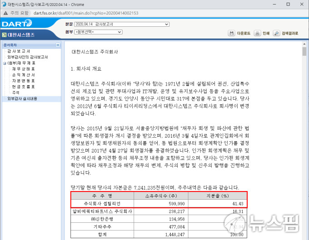The width and height of the screenshot is (309, 240).
Task: Click the 알비에쿼티파트너스 주식회사 cell
Action: [102, 211]
